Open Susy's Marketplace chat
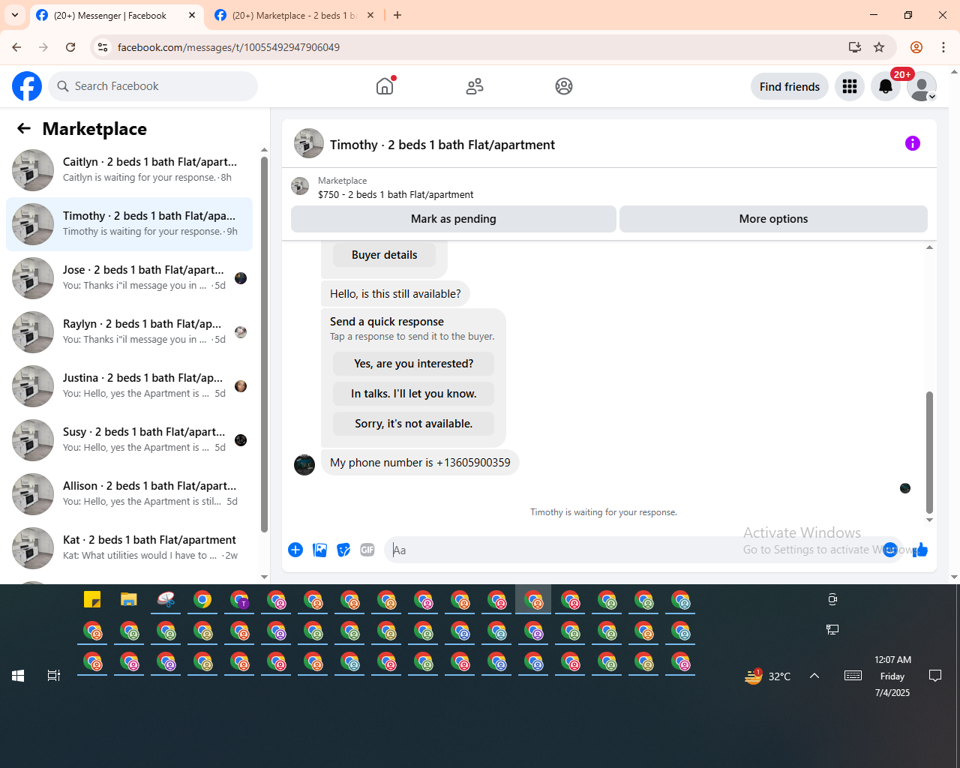 point(129,440)
